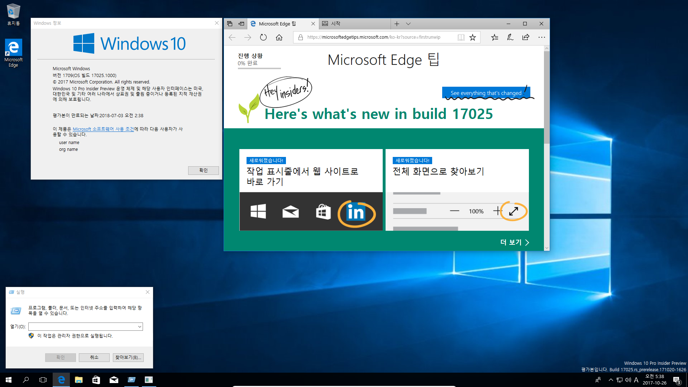
Task: Refresh the Edge page
Action: click(x=263, y=37)
